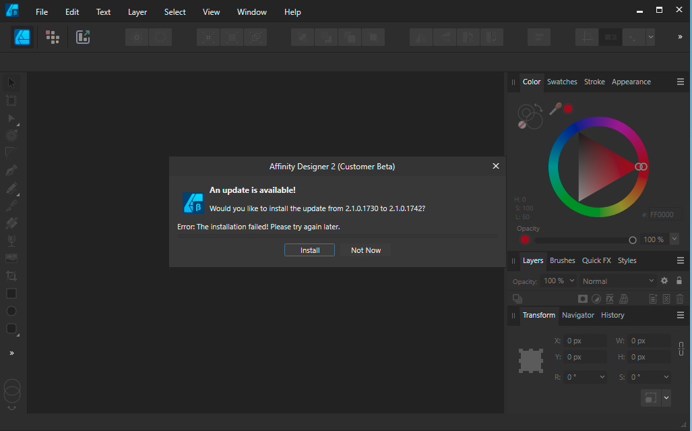Viewport: 692px width, 431px height.
Task: Select the Corner tool
Action: click(11, 153)
